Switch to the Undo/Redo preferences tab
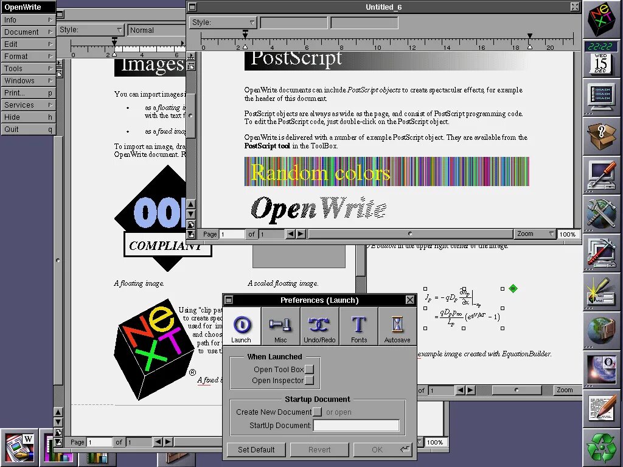 pyautogui.click(x=319, y=327)
